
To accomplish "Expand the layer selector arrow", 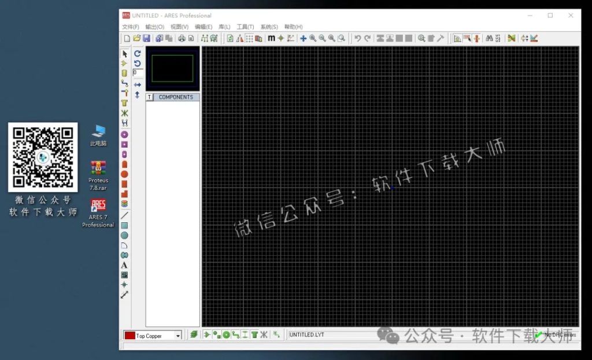I will pos(178,335).
